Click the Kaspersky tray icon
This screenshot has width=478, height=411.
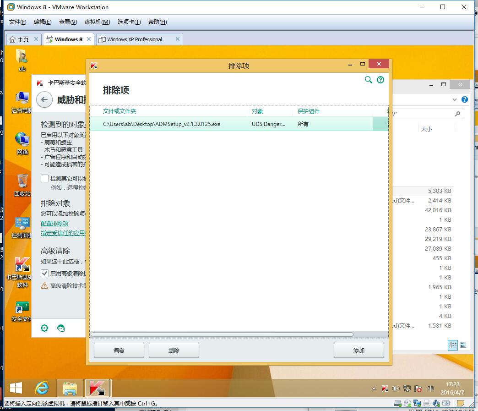coord(385,389)
